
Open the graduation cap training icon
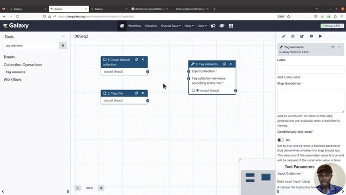click(x=222, y=26)
